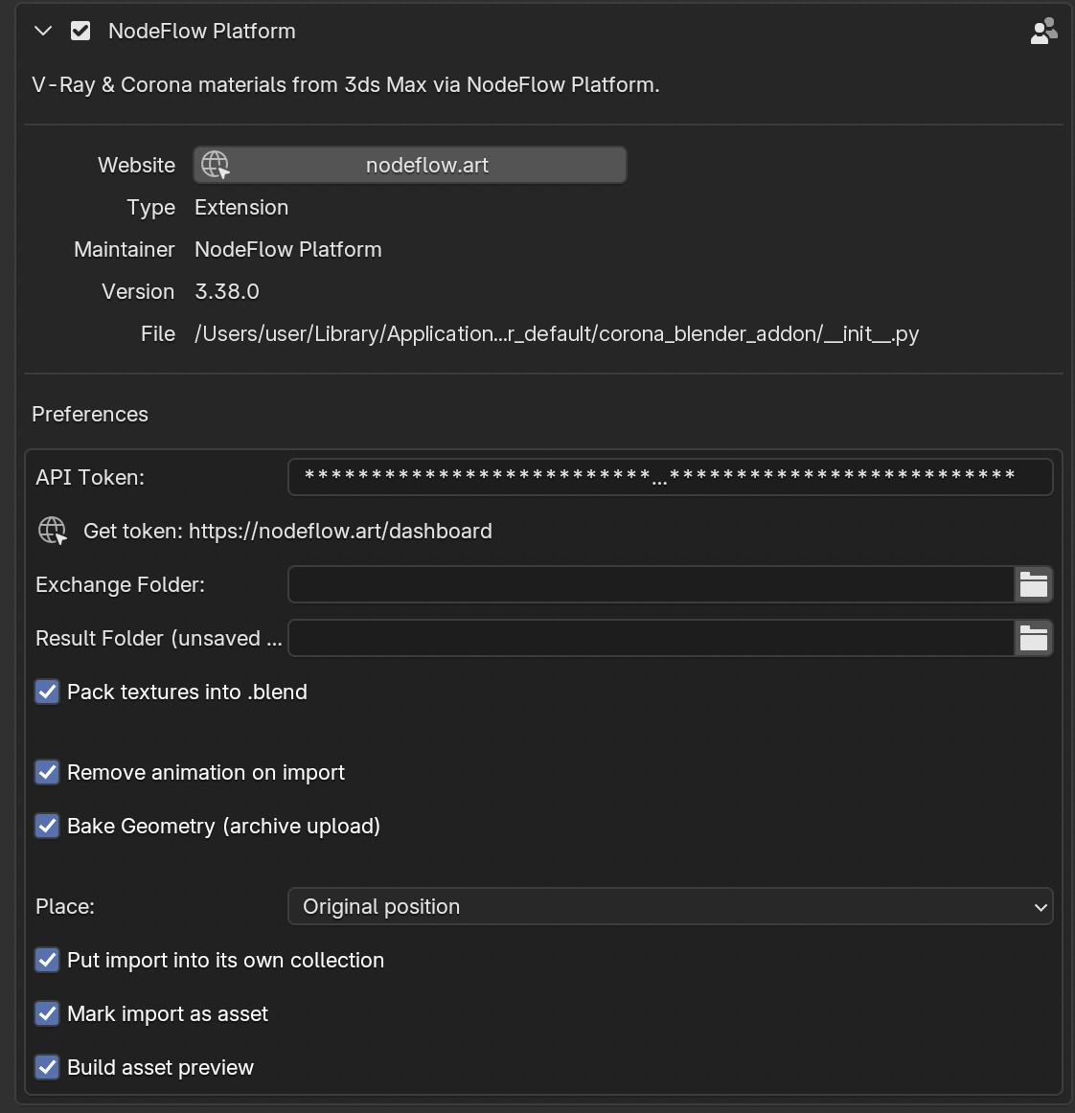Click the Result Folder path field
The height and width of the screenshot is (1113, 1075).
[x=652, y=638]
